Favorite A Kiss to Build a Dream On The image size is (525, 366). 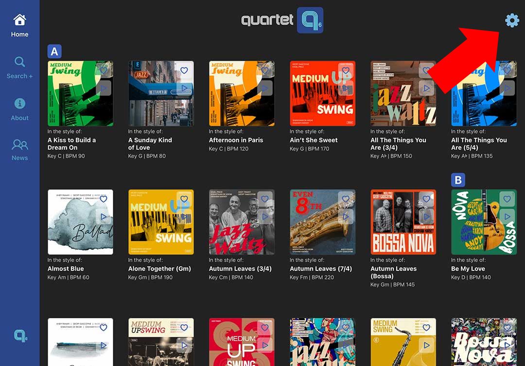[x=104, y=70]
